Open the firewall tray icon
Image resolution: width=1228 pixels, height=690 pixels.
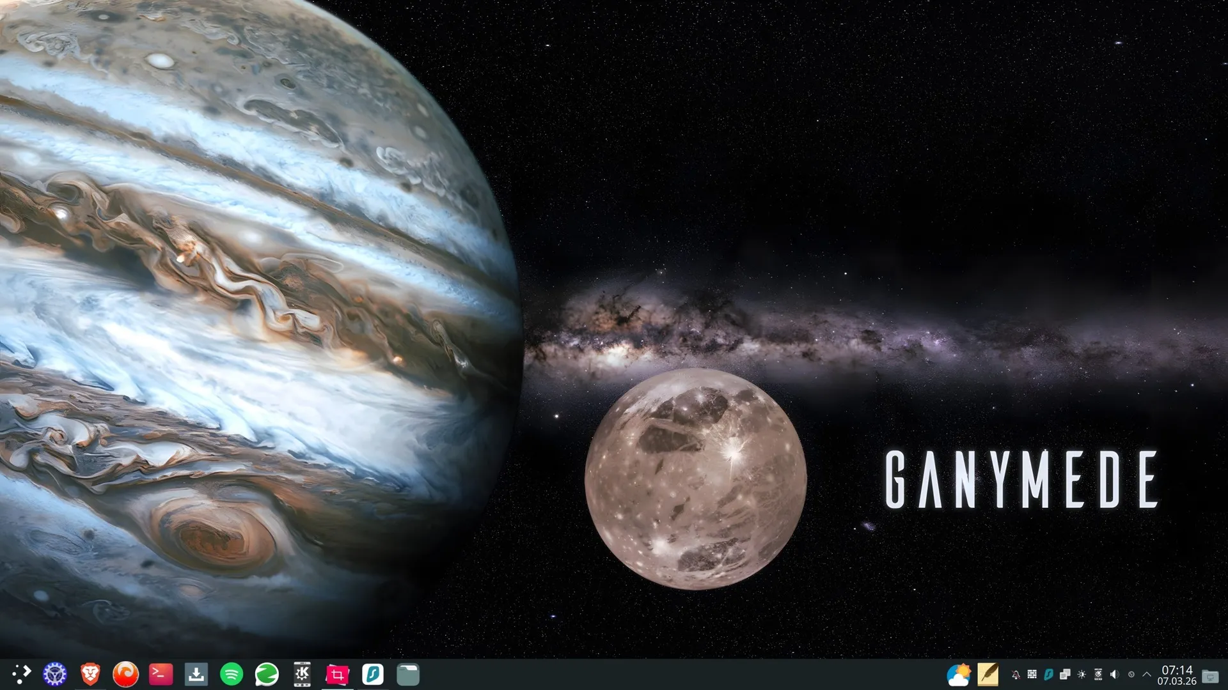tap(1032, 675)
